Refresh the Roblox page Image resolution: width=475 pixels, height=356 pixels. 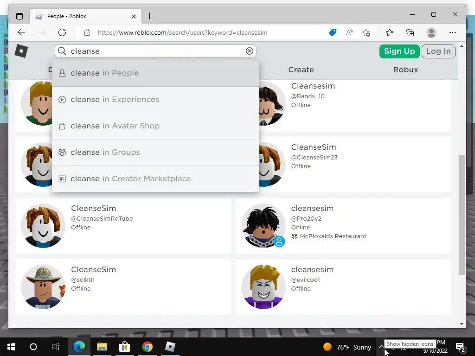[62, 32]
